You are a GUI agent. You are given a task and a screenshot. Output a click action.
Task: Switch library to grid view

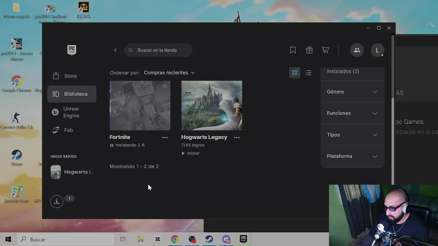click(x=295, y=73)
